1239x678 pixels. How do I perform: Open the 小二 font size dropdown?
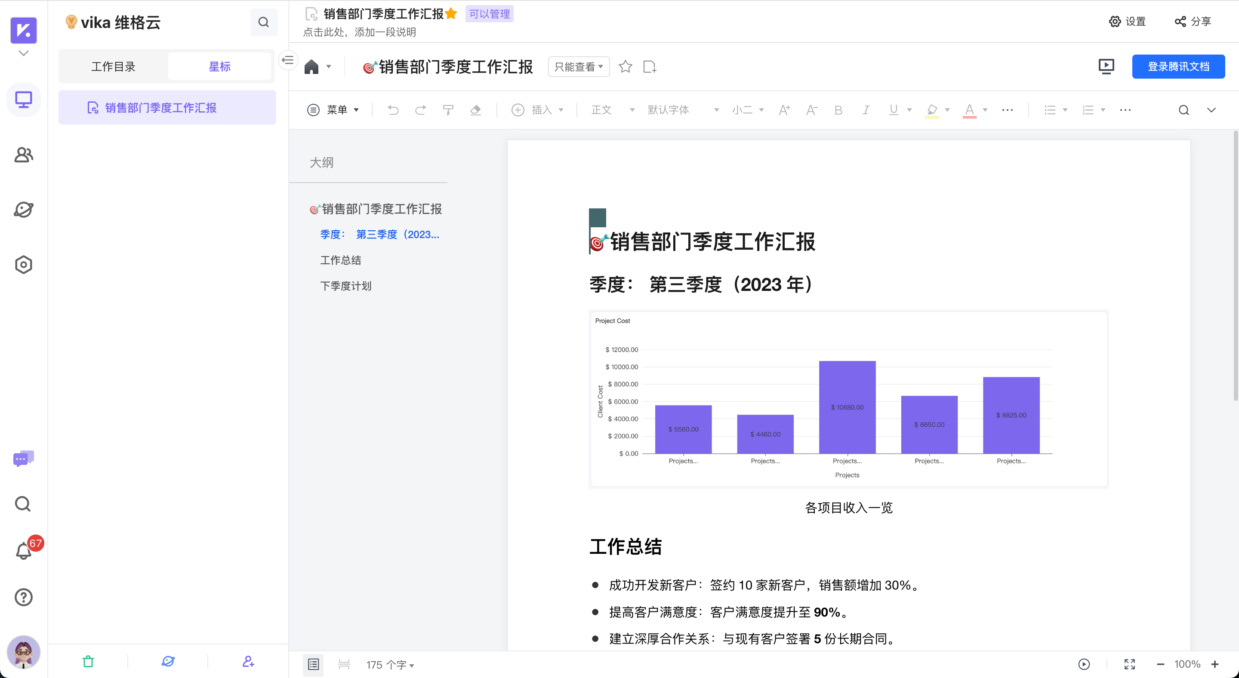[x=743, y=110]
